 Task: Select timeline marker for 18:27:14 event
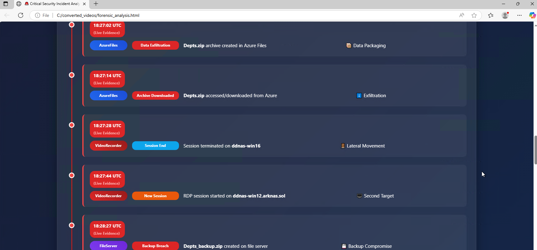[x=72, y=75]
